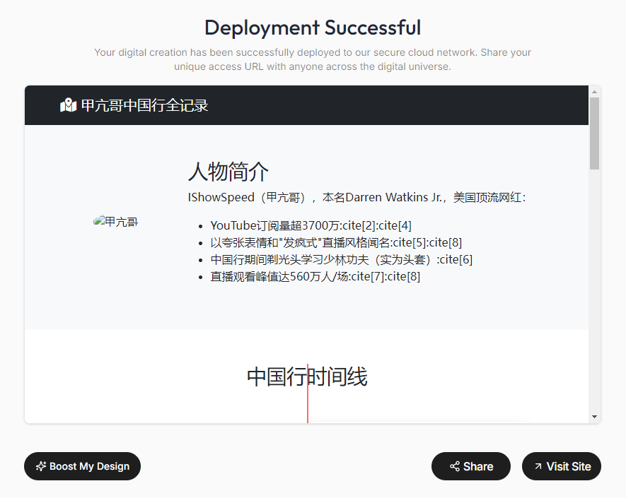Open the 甲亢哥中国行全记录 header title
Screen dimensions: 626x498
click(x=144, y=105)
